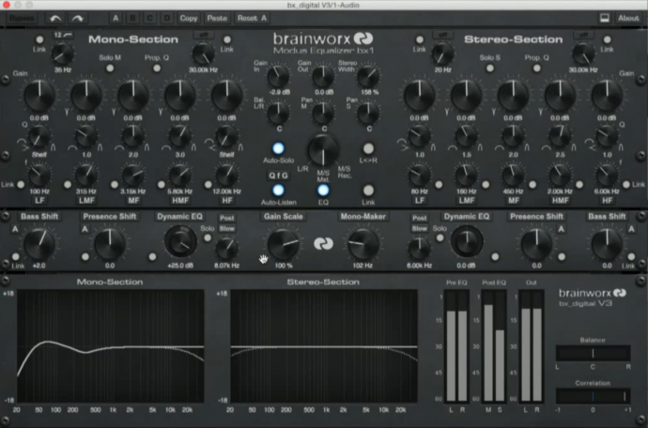This screenshot has height=428, width=648.
Task: Enable Solo S in the Stereo-Section
Action: click(489, 69)
